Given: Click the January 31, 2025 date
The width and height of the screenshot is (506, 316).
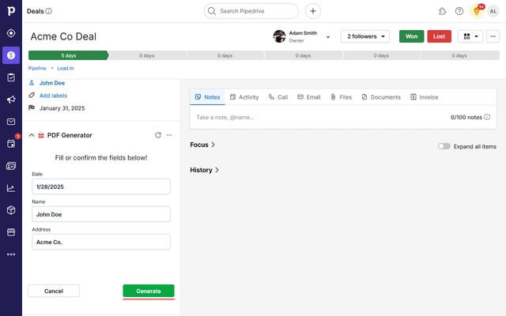Looking at the screenshot, I should (x=62, y=108).
